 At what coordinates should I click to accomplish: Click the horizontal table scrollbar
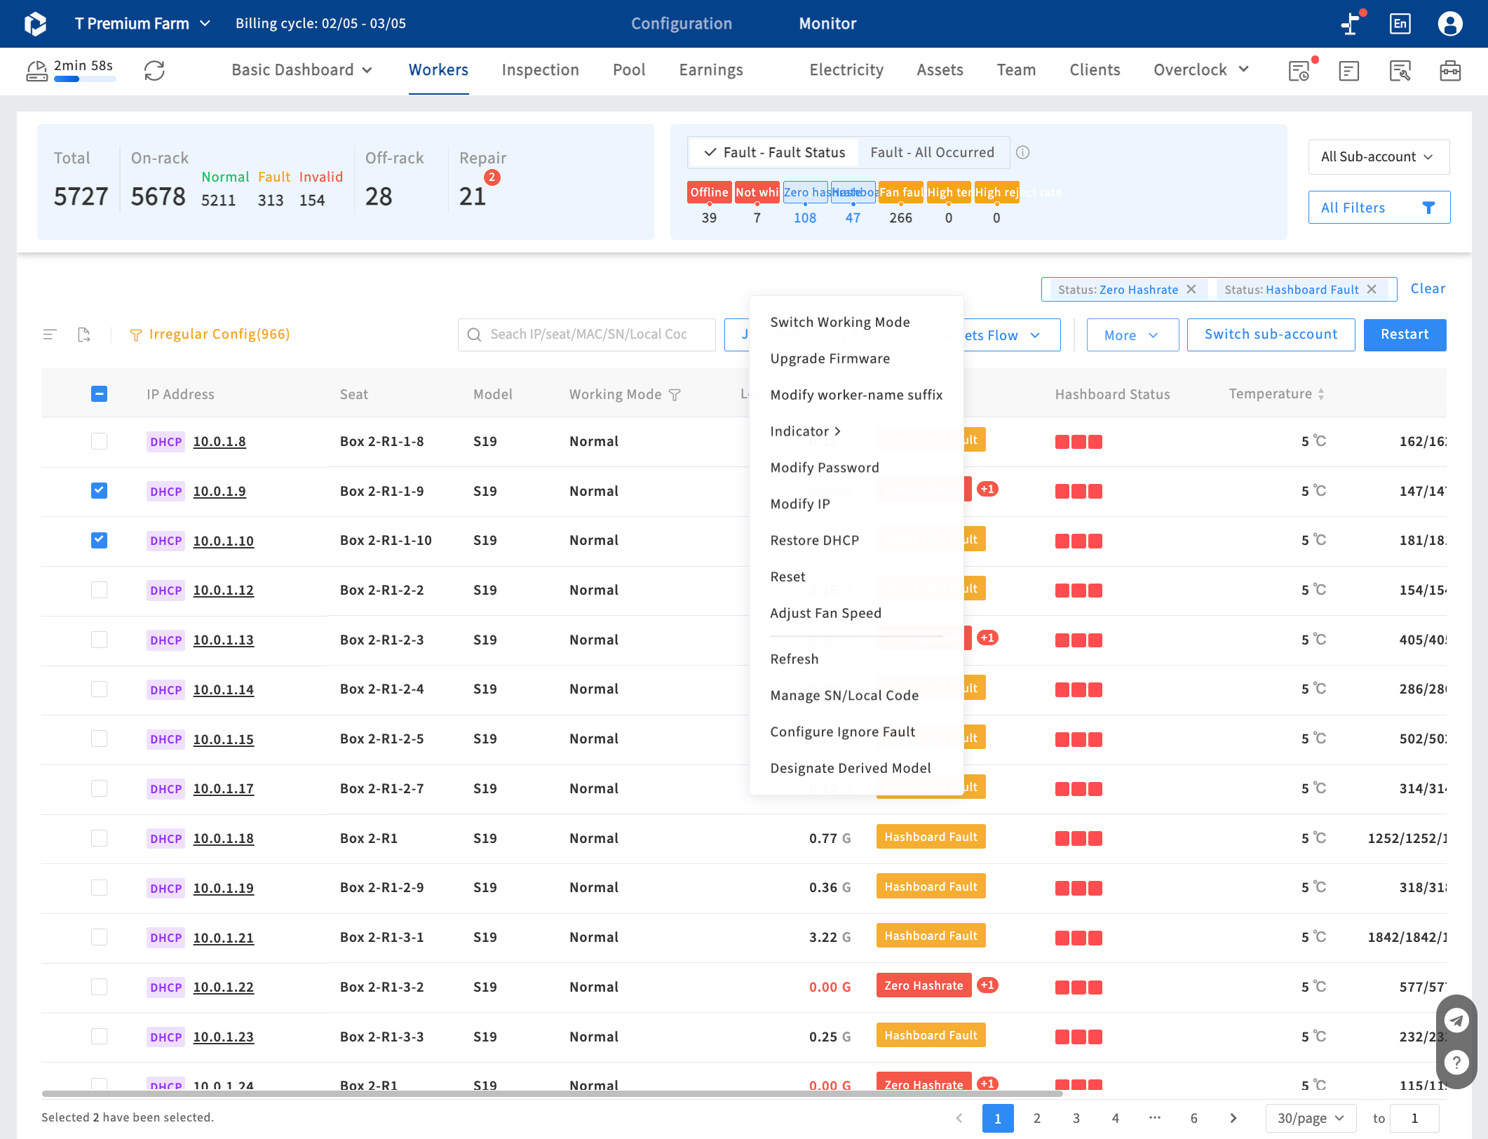pyautogui.click(x=552, y=1093)
